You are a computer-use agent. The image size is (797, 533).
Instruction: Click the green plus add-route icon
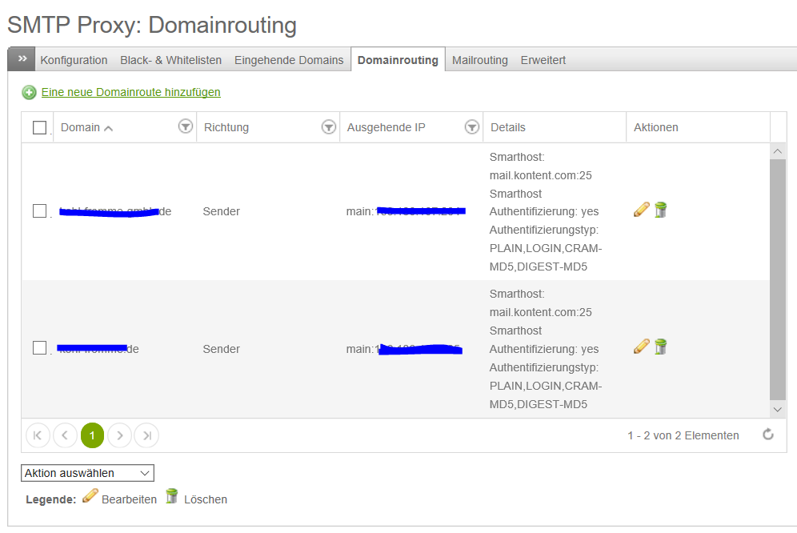29,93
